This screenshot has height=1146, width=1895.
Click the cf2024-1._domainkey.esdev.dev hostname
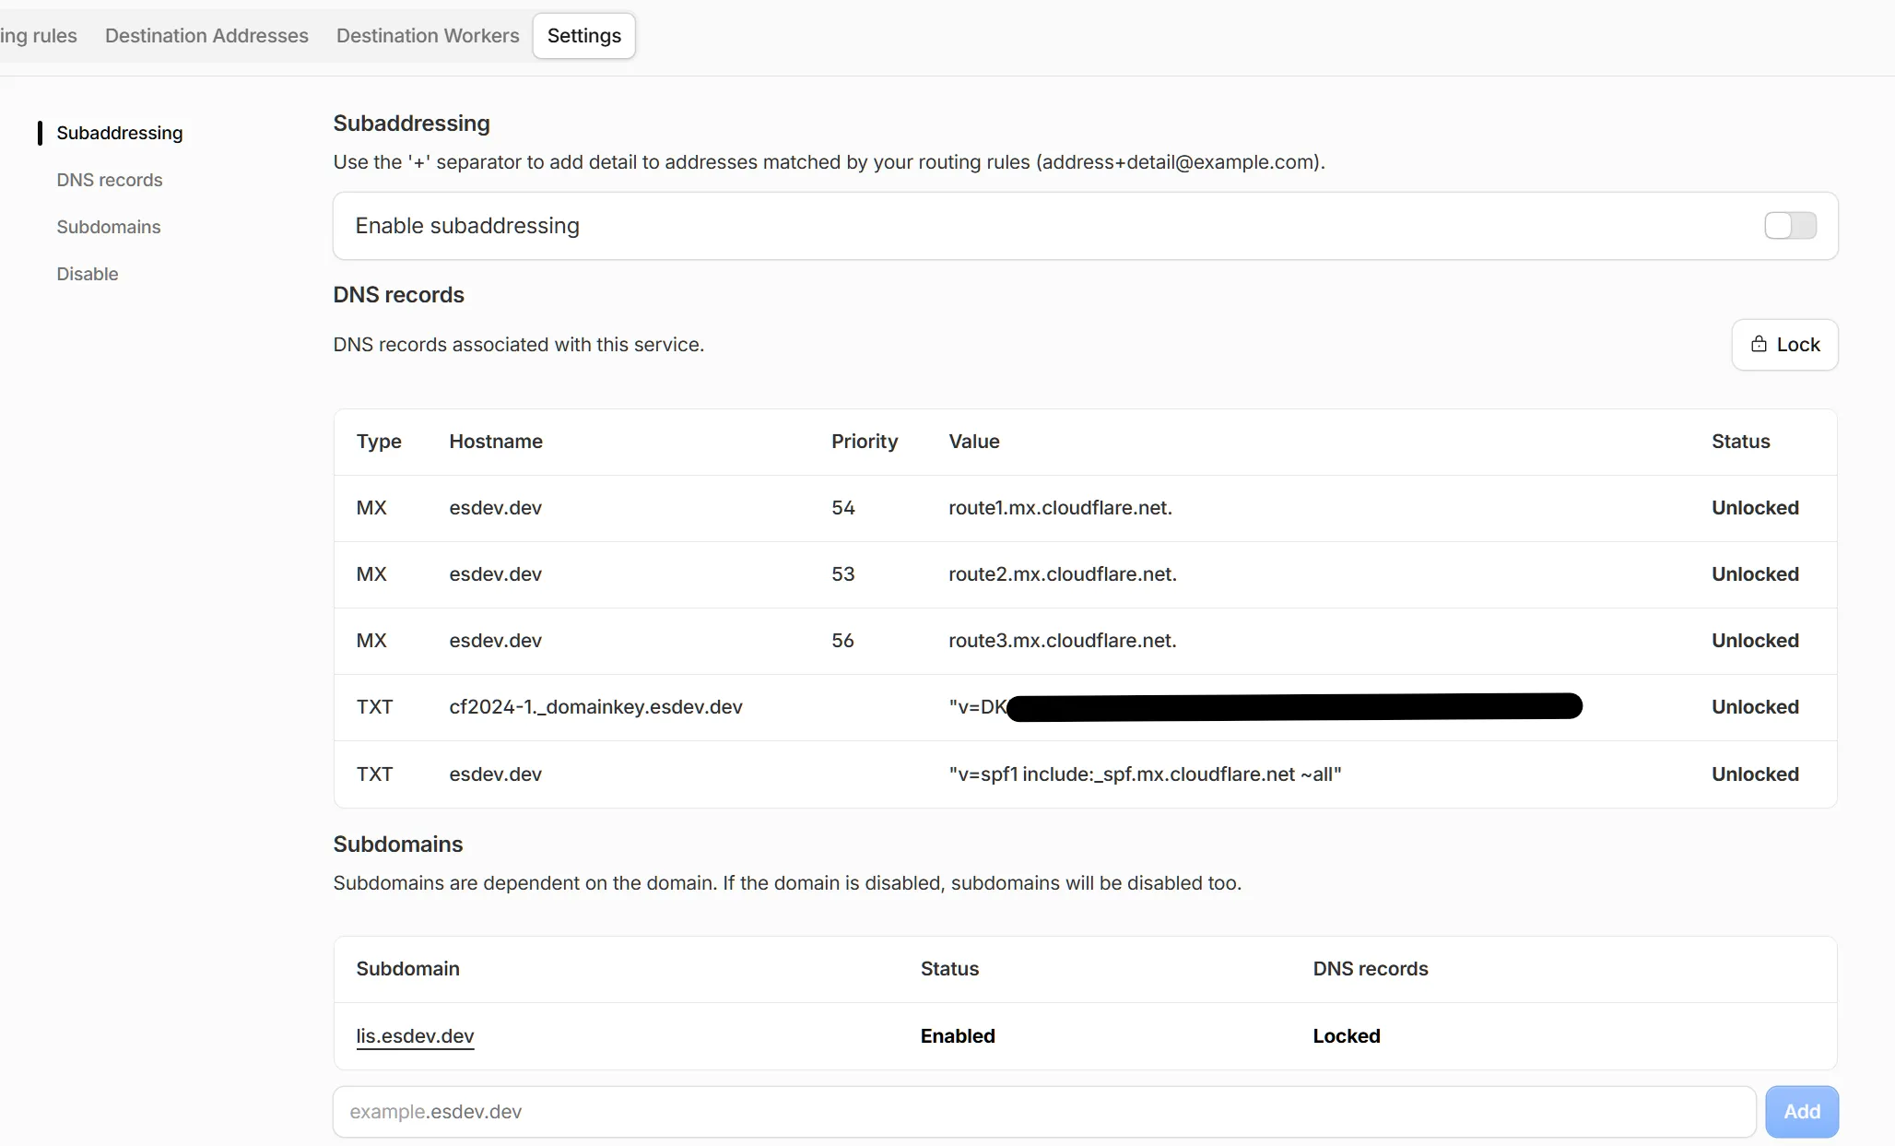[x=595, y=707]
